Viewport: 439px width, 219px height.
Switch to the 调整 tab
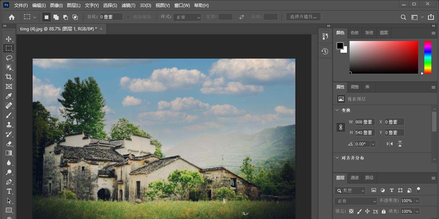point(354,87)
